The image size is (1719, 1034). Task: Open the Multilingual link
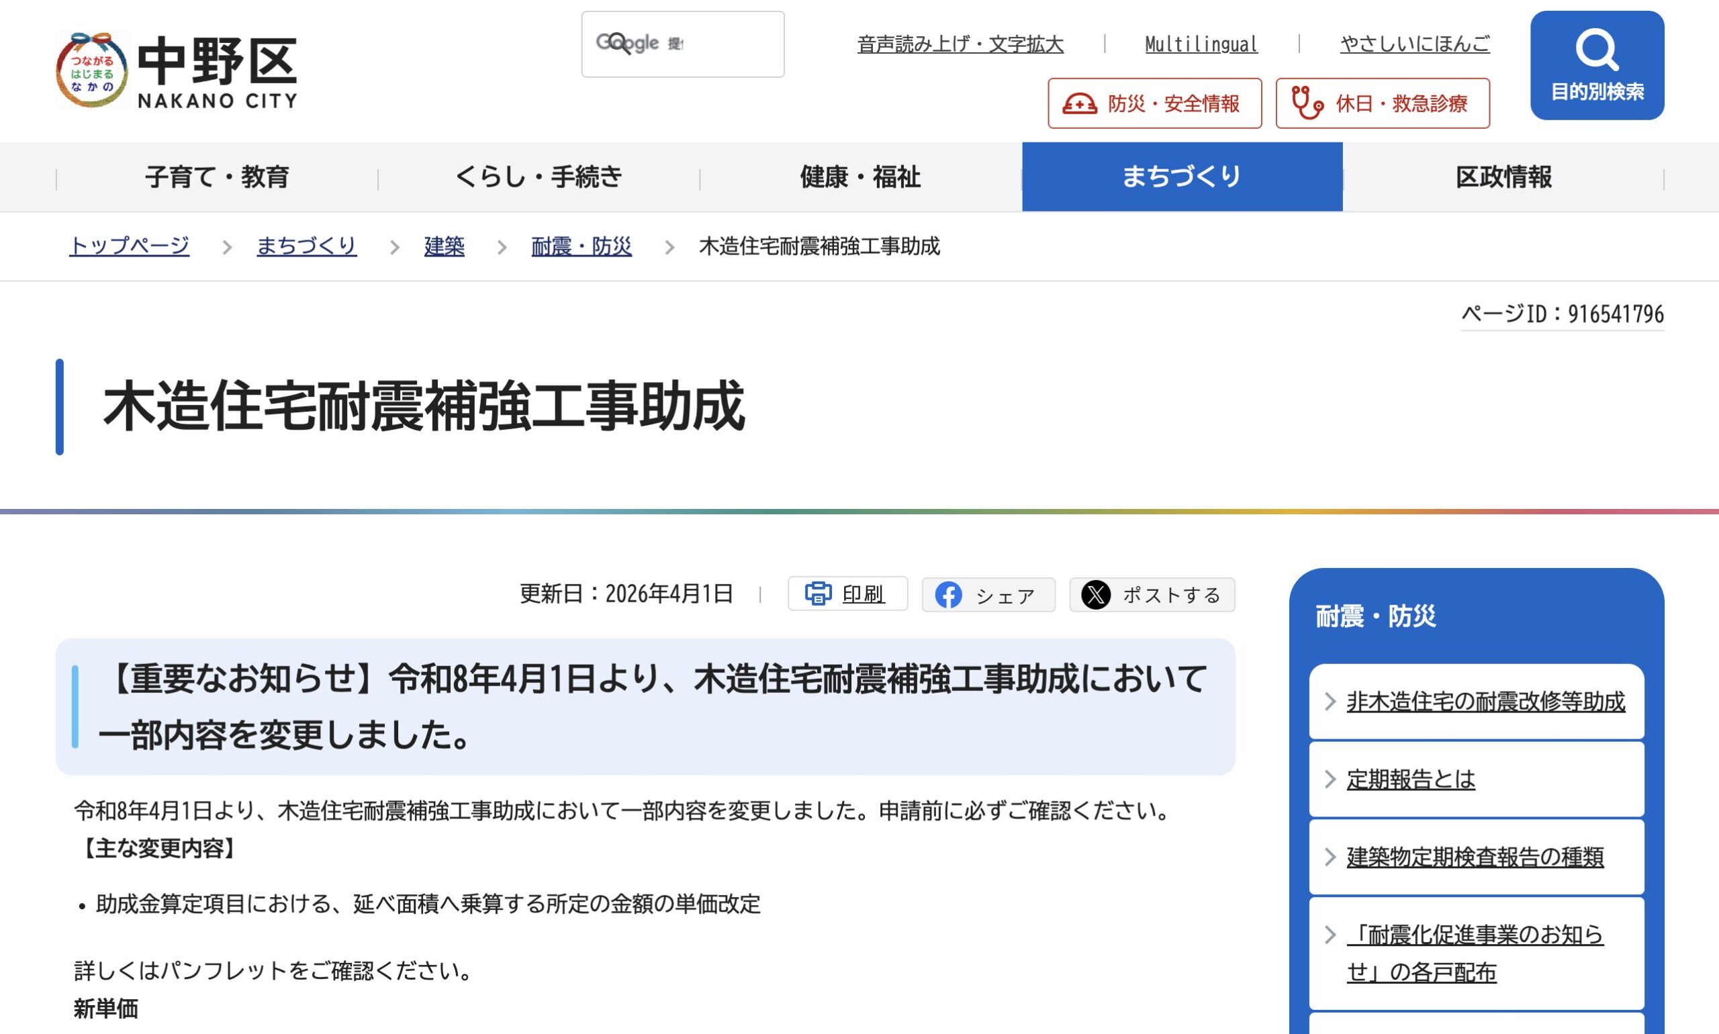[1201, 44]
